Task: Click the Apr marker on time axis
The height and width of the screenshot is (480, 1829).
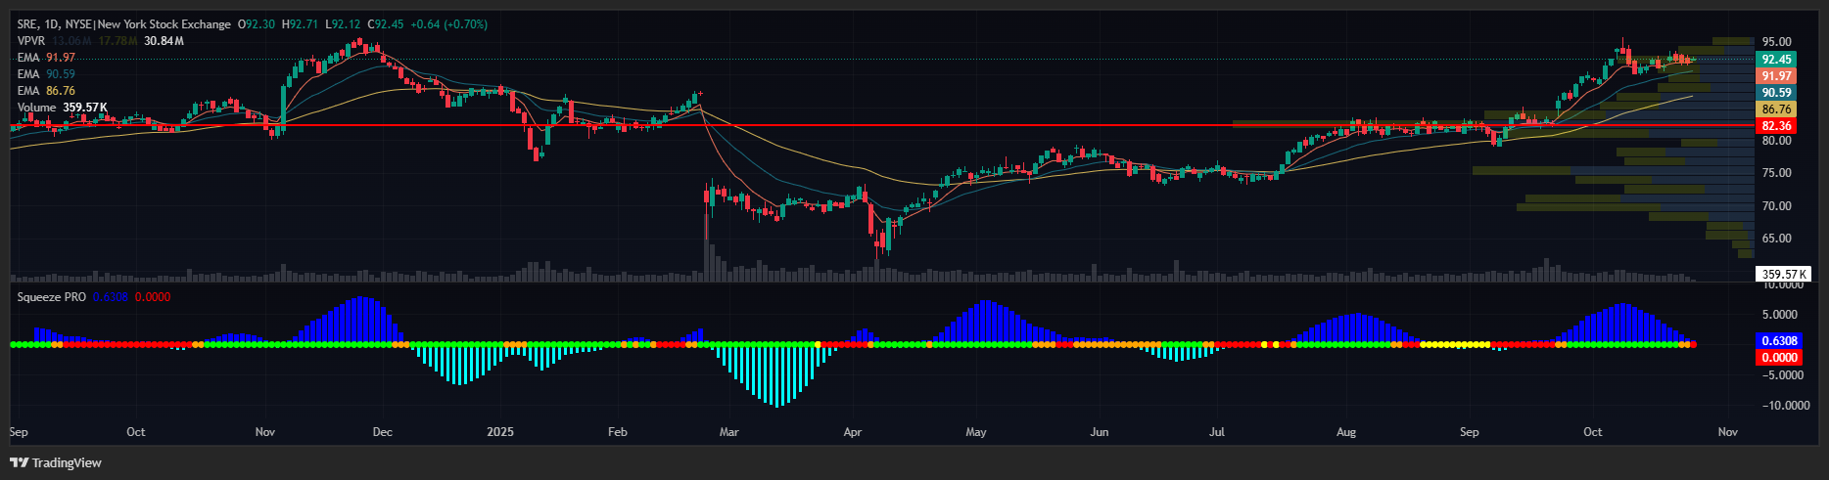Action: click(x=853, y=432)
